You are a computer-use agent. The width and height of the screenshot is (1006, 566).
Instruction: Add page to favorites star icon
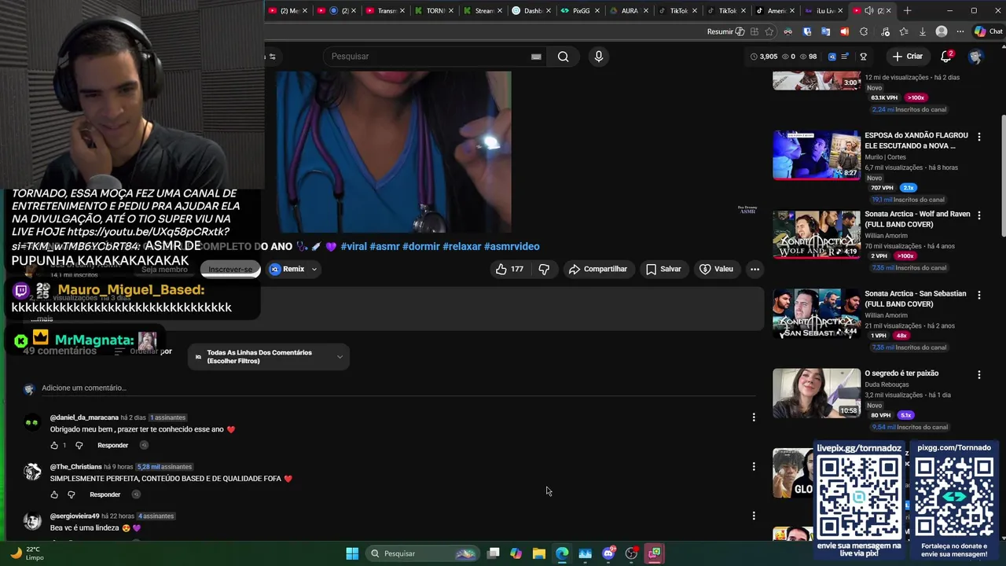(769, 31)
